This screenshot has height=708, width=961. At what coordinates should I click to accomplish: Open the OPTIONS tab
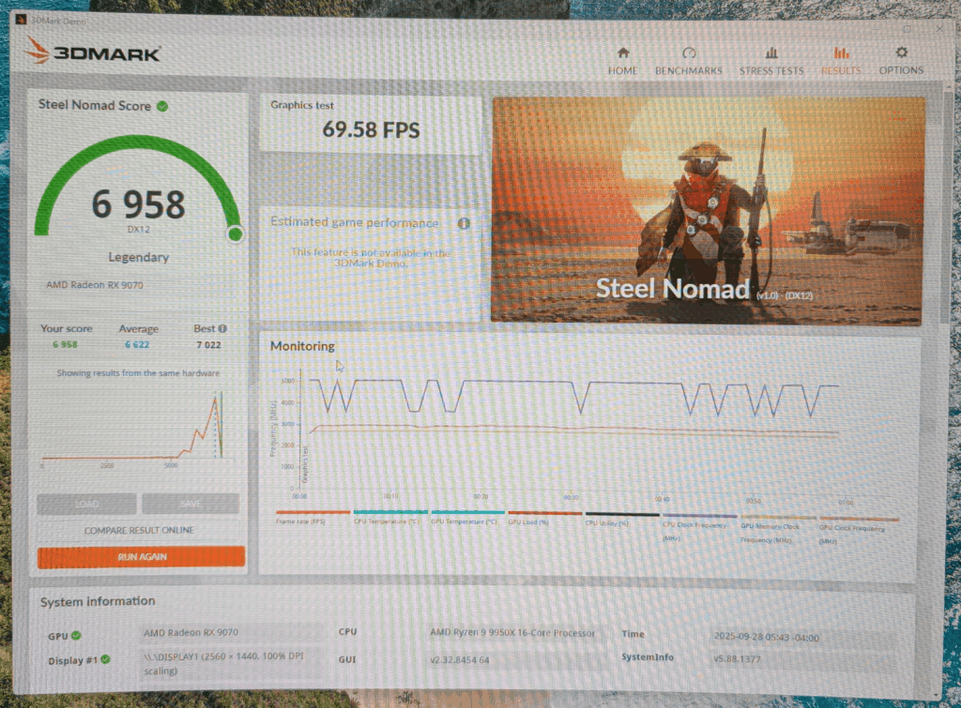pos(901,61)
